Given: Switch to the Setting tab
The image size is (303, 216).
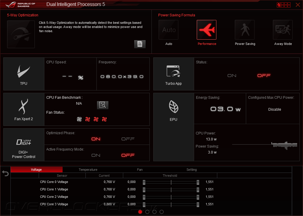Looking at the screenshot, I should click(x=191, y=170).
